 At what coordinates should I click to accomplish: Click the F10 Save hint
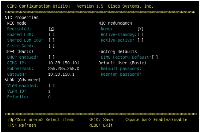(x=101, y=119)
